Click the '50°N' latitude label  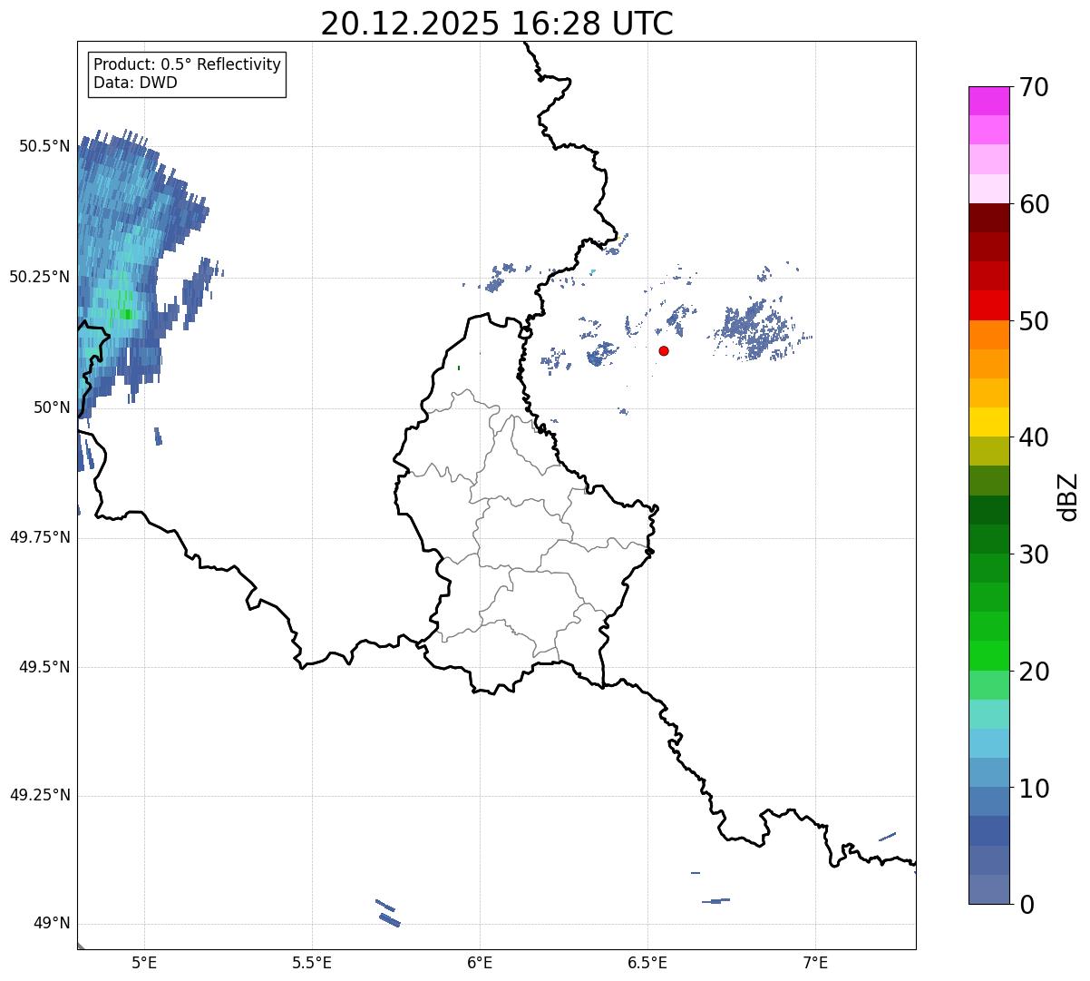[52, 407]
